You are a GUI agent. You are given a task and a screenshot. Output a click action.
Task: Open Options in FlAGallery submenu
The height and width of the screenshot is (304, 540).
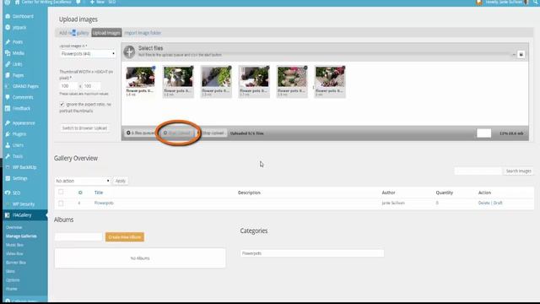click(13, 280)
